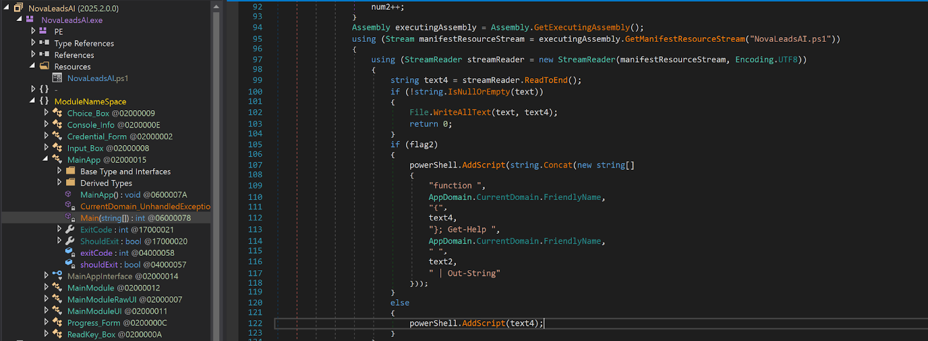Click the shouldExit field icon
The image size is (928, 341).
click(70, 264)
